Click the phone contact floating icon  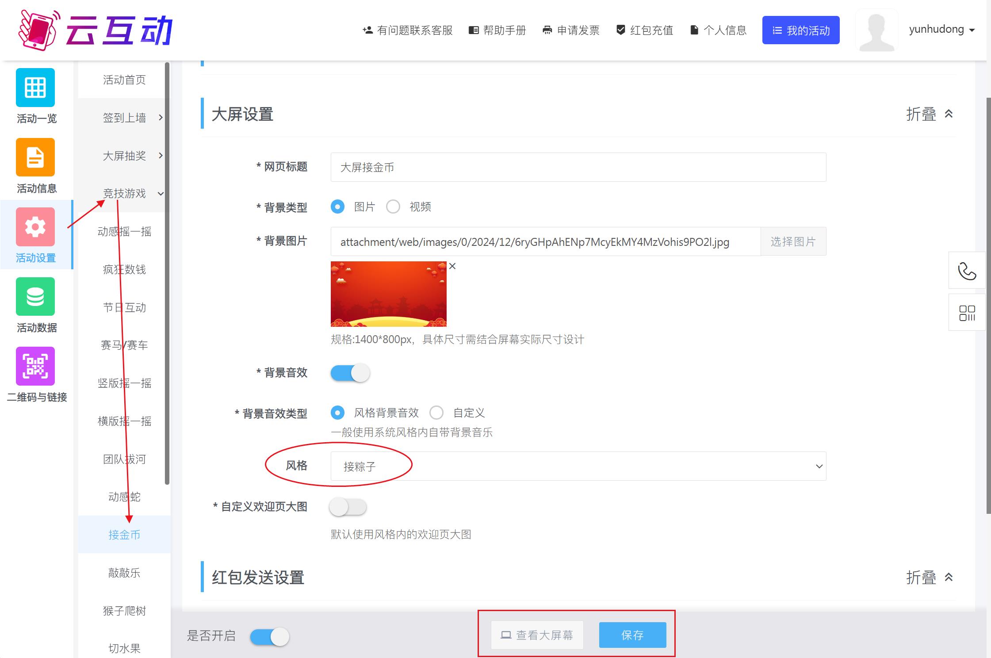[967, 271]
